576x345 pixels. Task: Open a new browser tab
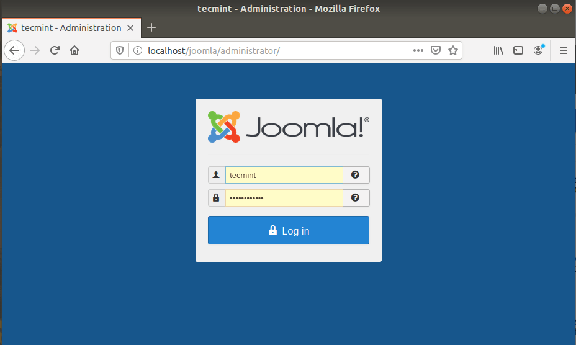coord(151,27)
